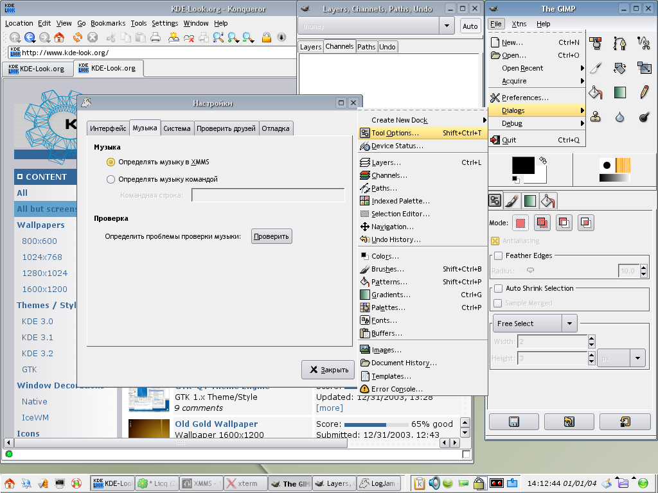Screen dimensions: 658x493
Task: Reset to default black and white colors icon
Action: 516,180
